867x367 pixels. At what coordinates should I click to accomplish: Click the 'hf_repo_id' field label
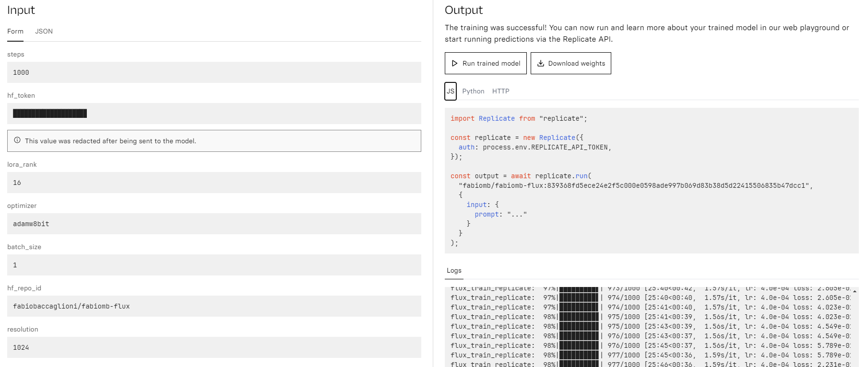click(24, 288)
